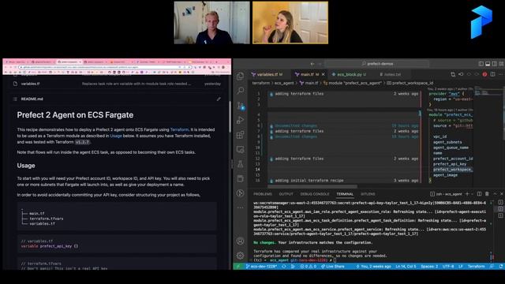Maximize terminal panel size chevron
The height and width of the screenshot is (284, 505).
tap(495, 194)
